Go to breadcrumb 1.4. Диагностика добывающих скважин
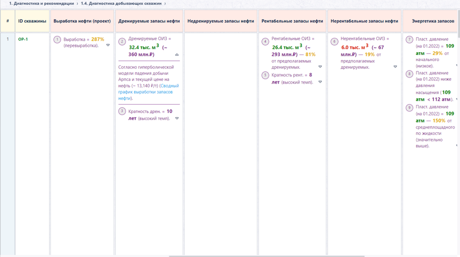 [121, 3]
